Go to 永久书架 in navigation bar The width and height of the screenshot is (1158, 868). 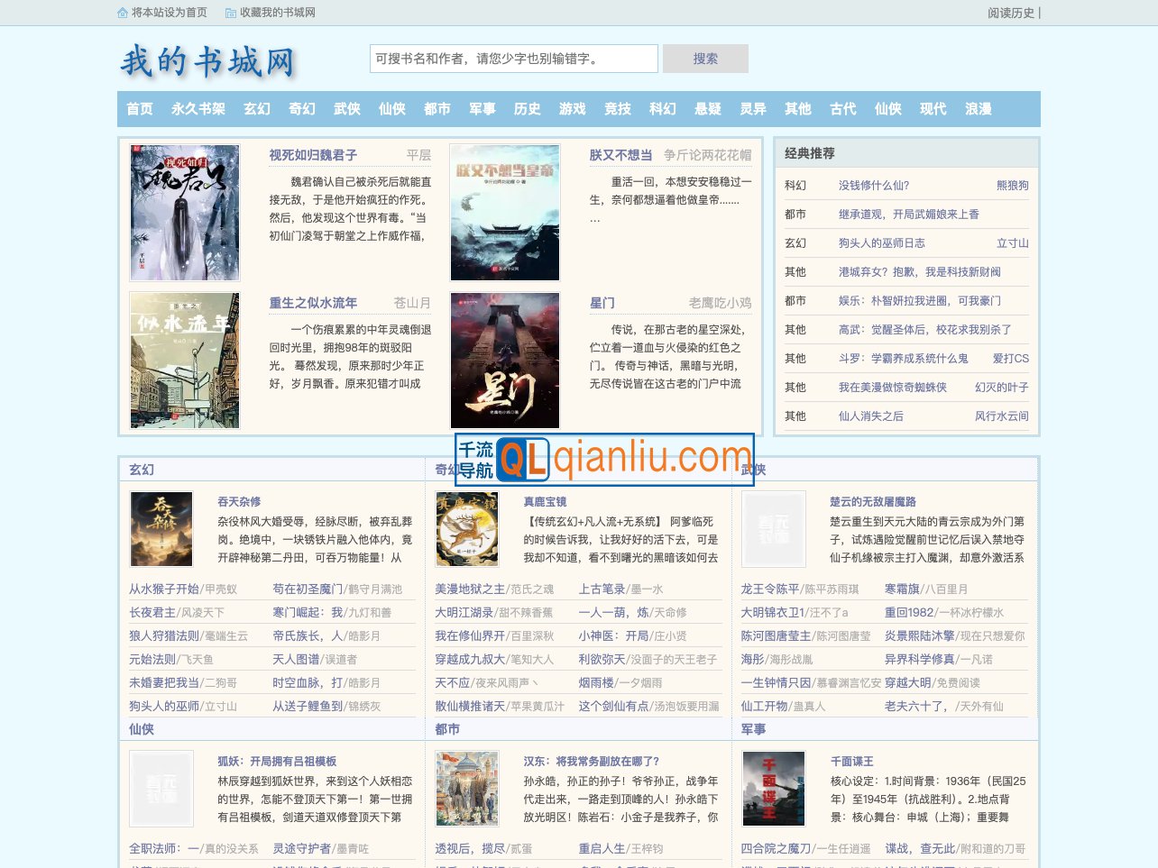click(x=198, y=109)
